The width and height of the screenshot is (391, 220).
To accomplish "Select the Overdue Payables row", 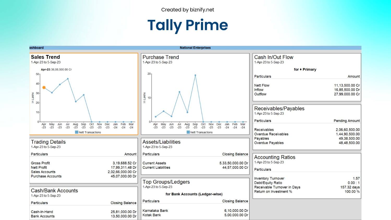I will click(x=307, y=143).
